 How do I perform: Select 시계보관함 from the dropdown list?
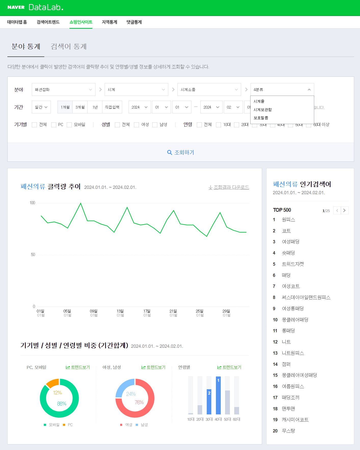tap(282, 110)
